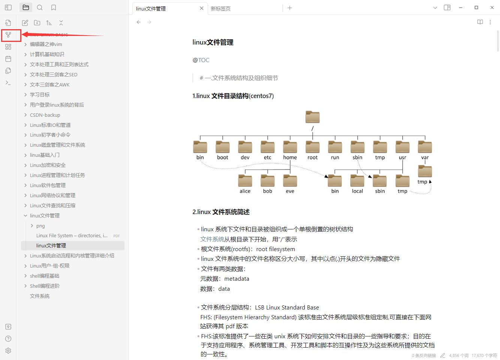This screenshot has height=360, width=500.
Task: Click the 0 条反向链接 status item
Action: point(424,356)
